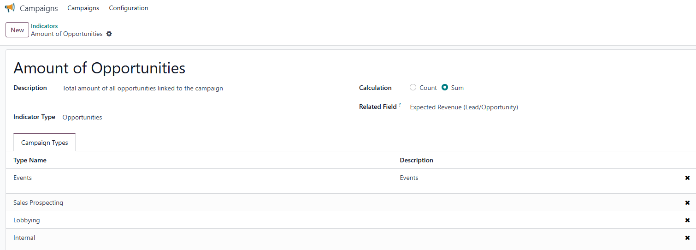Remove the Internal campaign type row
This screenshot has width=696, height=250.
(x=687, y=238)
